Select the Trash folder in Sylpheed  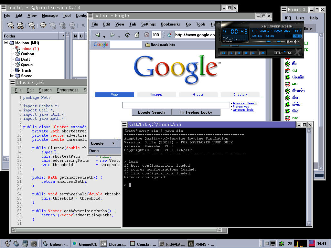pos(23,70)
